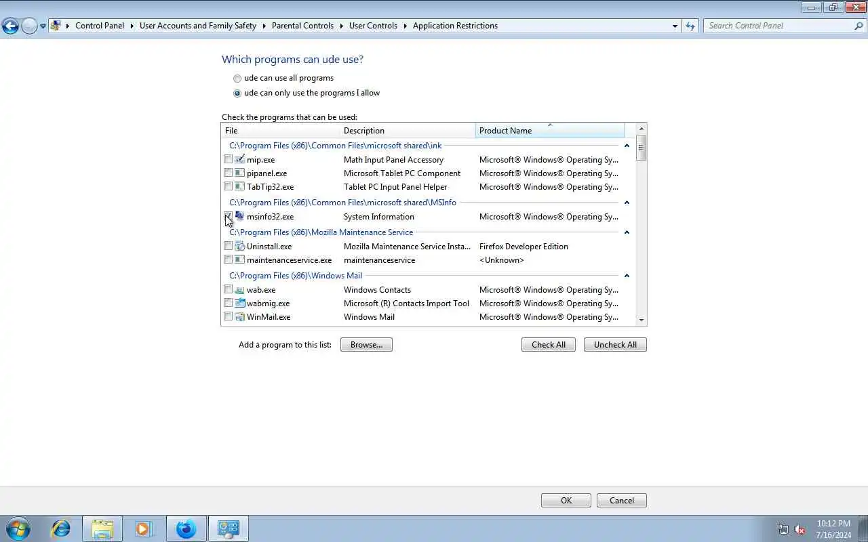Viewport: 868px width, 542px height.
Task: Open Windows Explorer from taskbar
Action: [102, 528]
